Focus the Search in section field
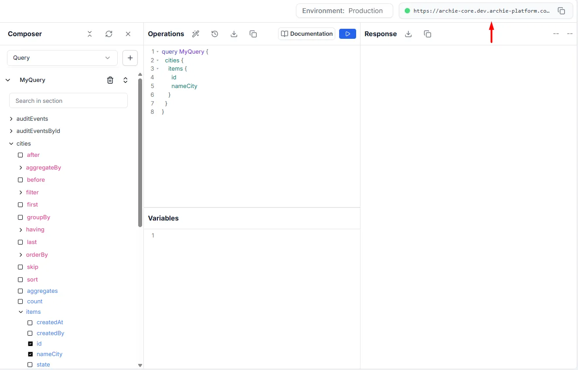The image size is (578, 370). pos(68,101)
